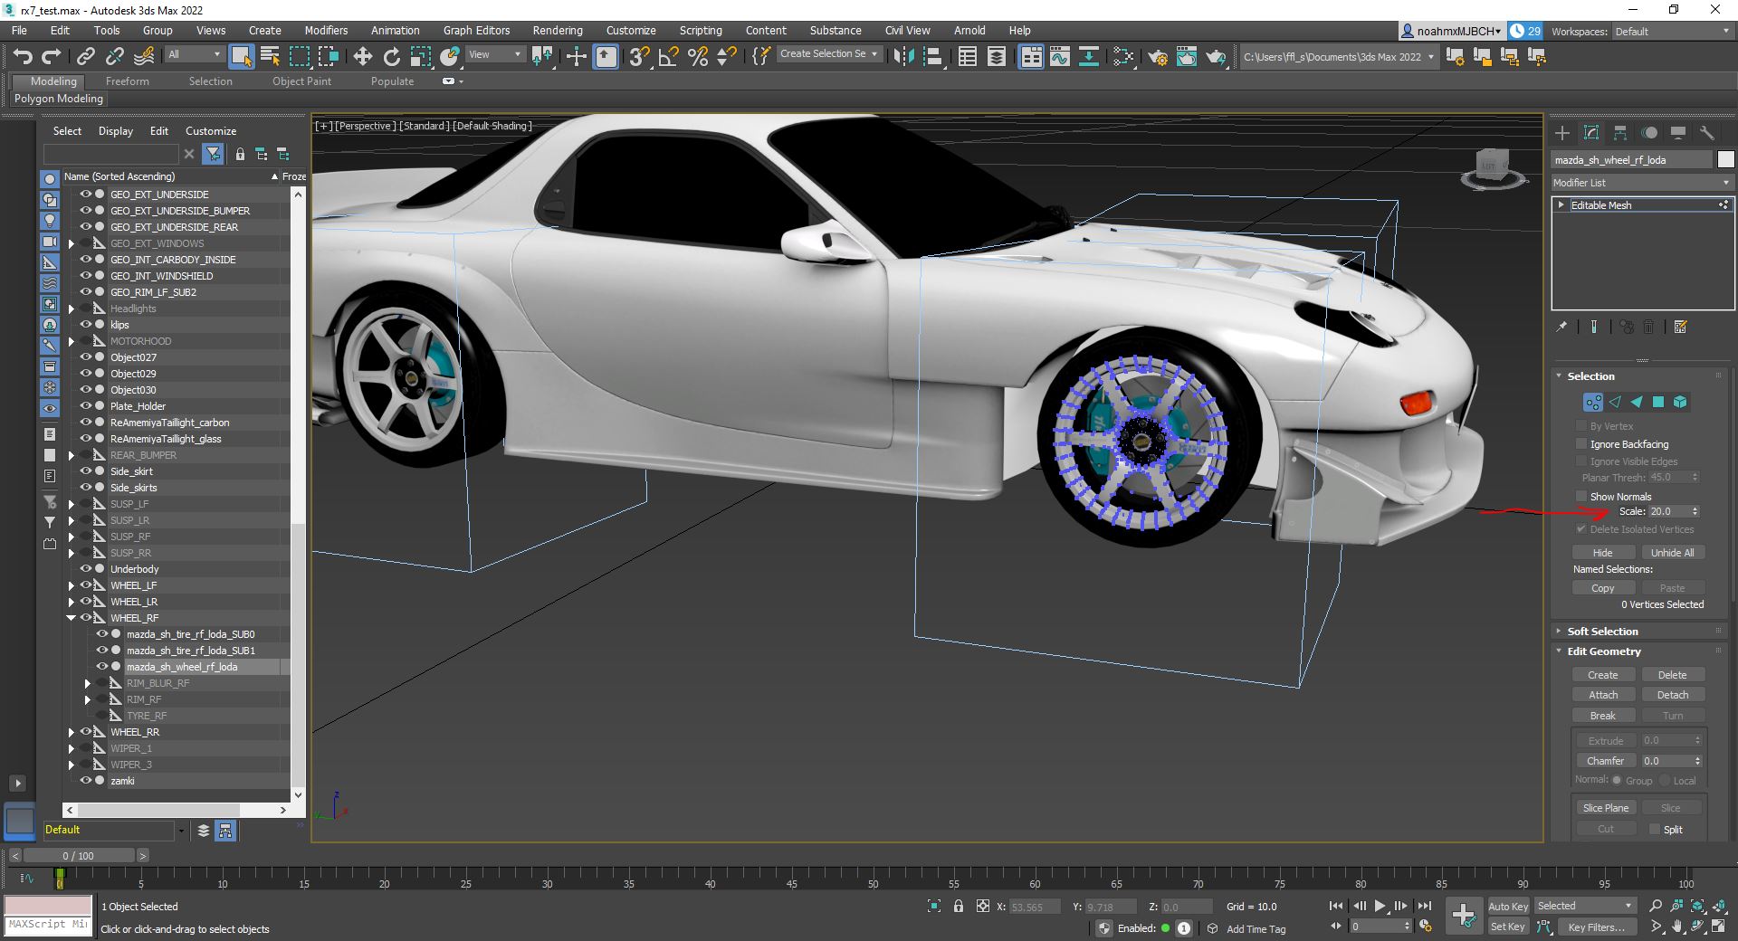Toggle visibility eye for klips
This screenshot has width=1738, height=941.
point(86,325)
